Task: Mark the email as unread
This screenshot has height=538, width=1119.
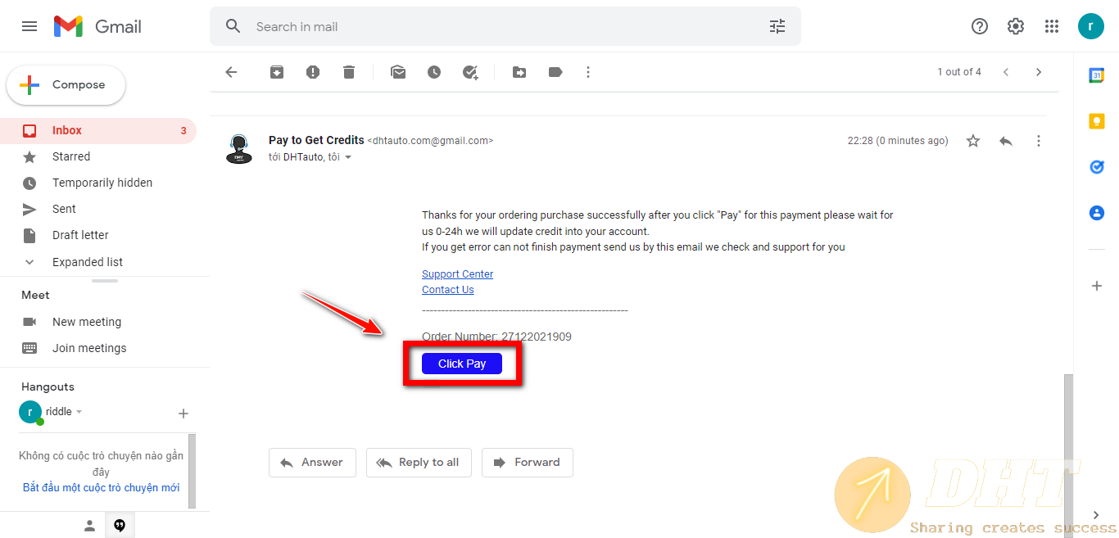Action: (x=398, y=72)
